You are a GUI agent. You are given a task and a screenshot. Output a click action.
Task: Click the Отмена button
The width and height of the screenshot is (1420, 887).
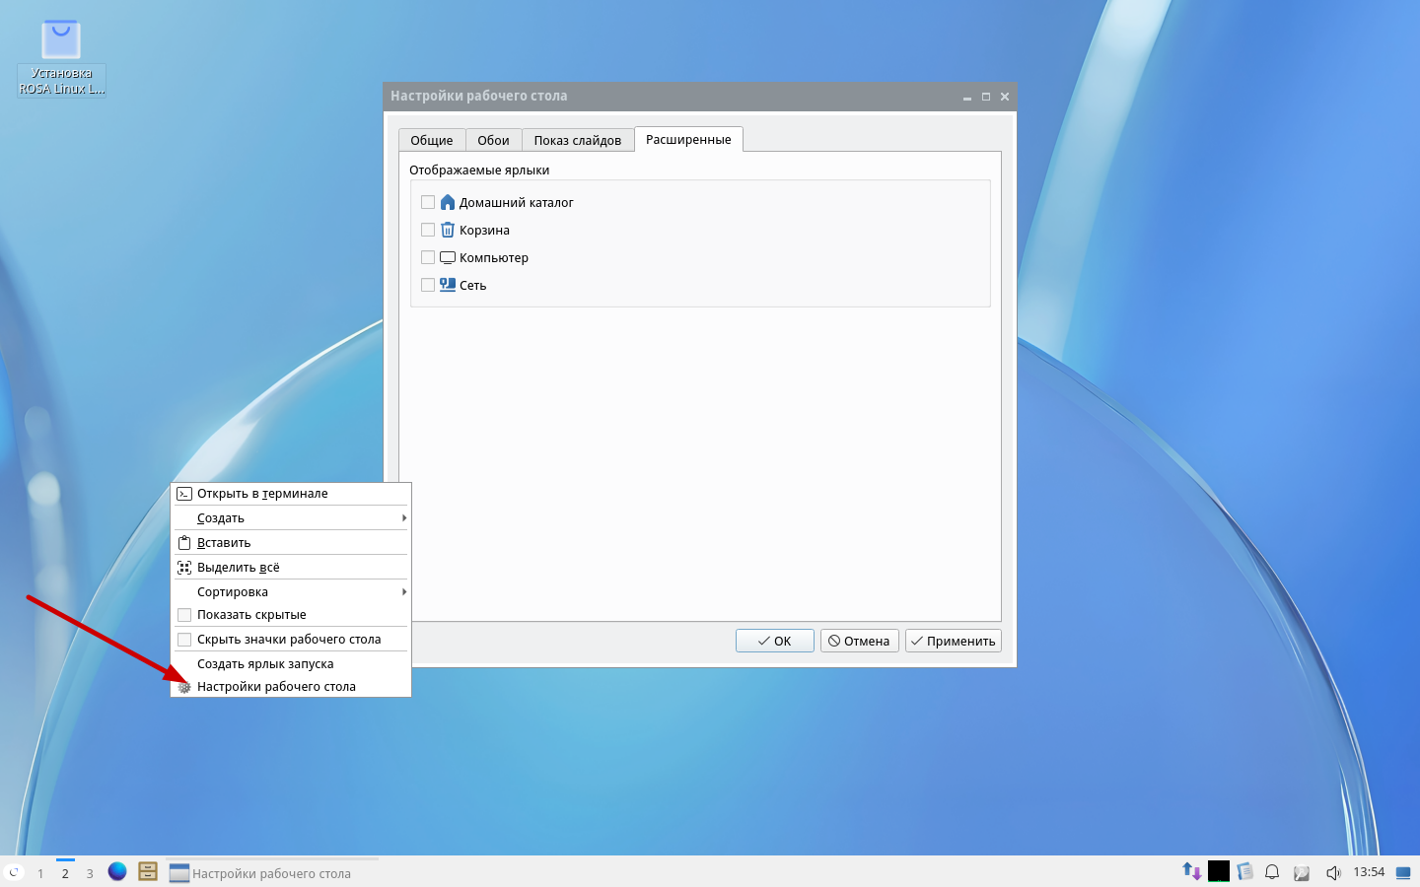[x=859, y=641]
